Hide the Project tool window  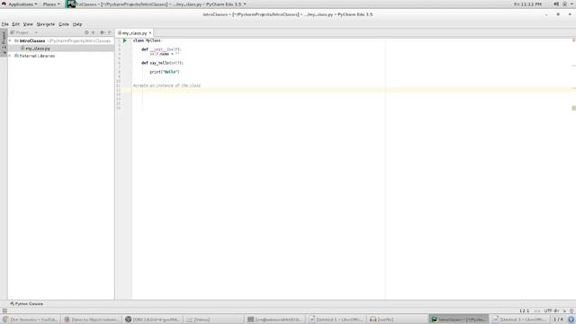(110, 32)
